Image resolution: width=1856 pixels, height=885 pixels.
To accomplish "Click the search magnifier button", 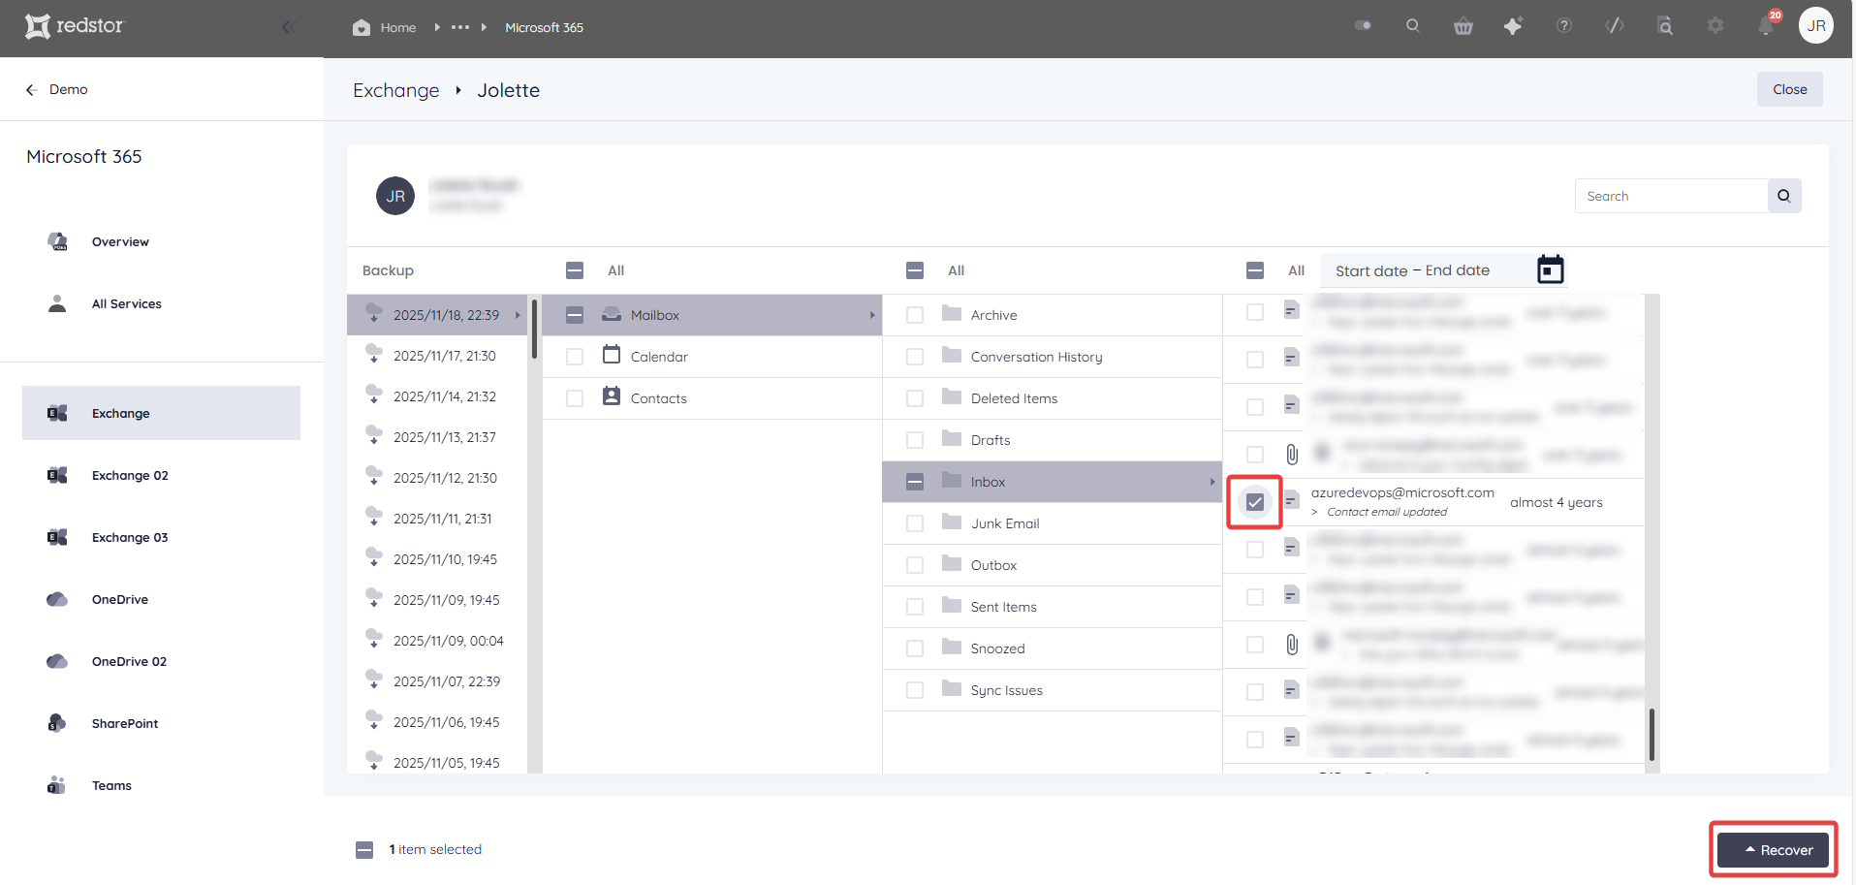I will point(1784,196).
